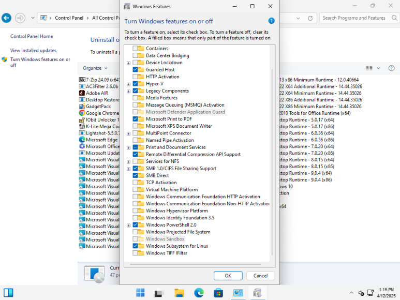Enable the Virtual Machine Platform checkbox
The width and height of the screenshot is (400, 300).
point(135,190)
